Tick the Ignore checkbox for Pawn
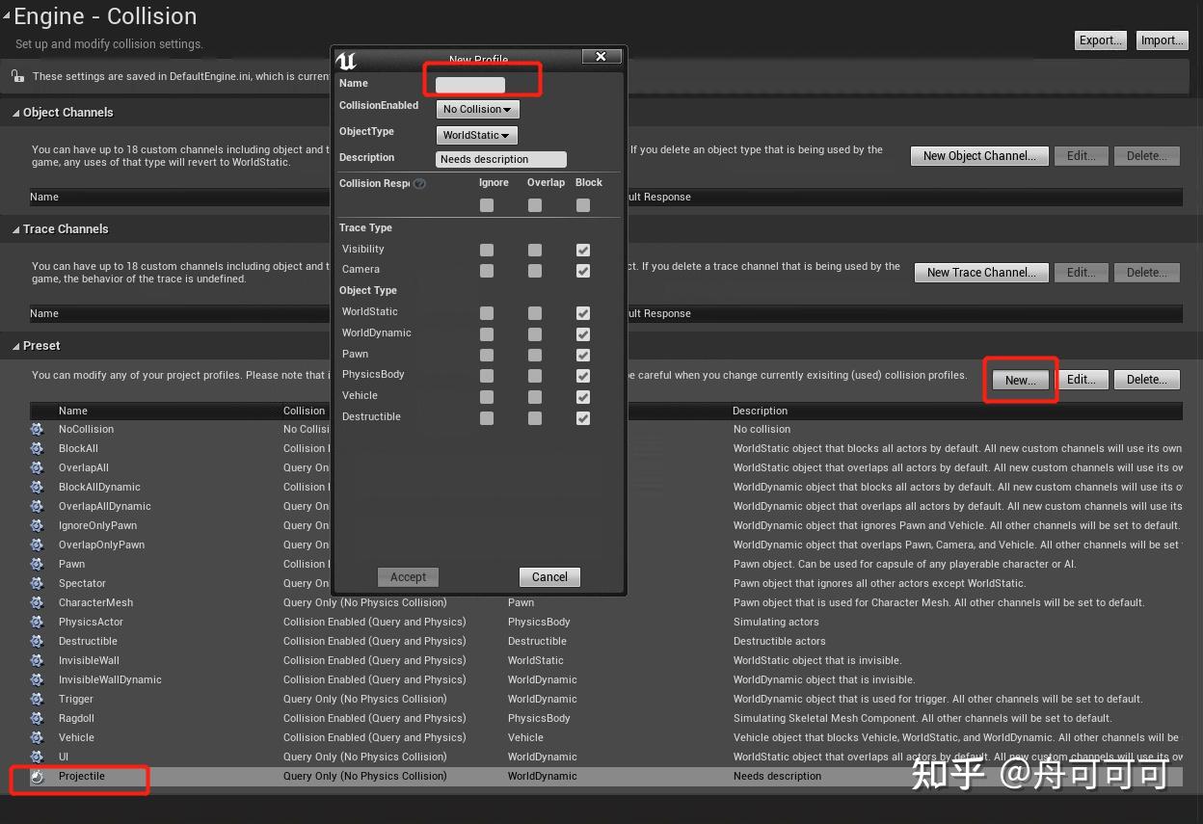The width and height of the screenshot is (1203, 824). coord(487,355)
